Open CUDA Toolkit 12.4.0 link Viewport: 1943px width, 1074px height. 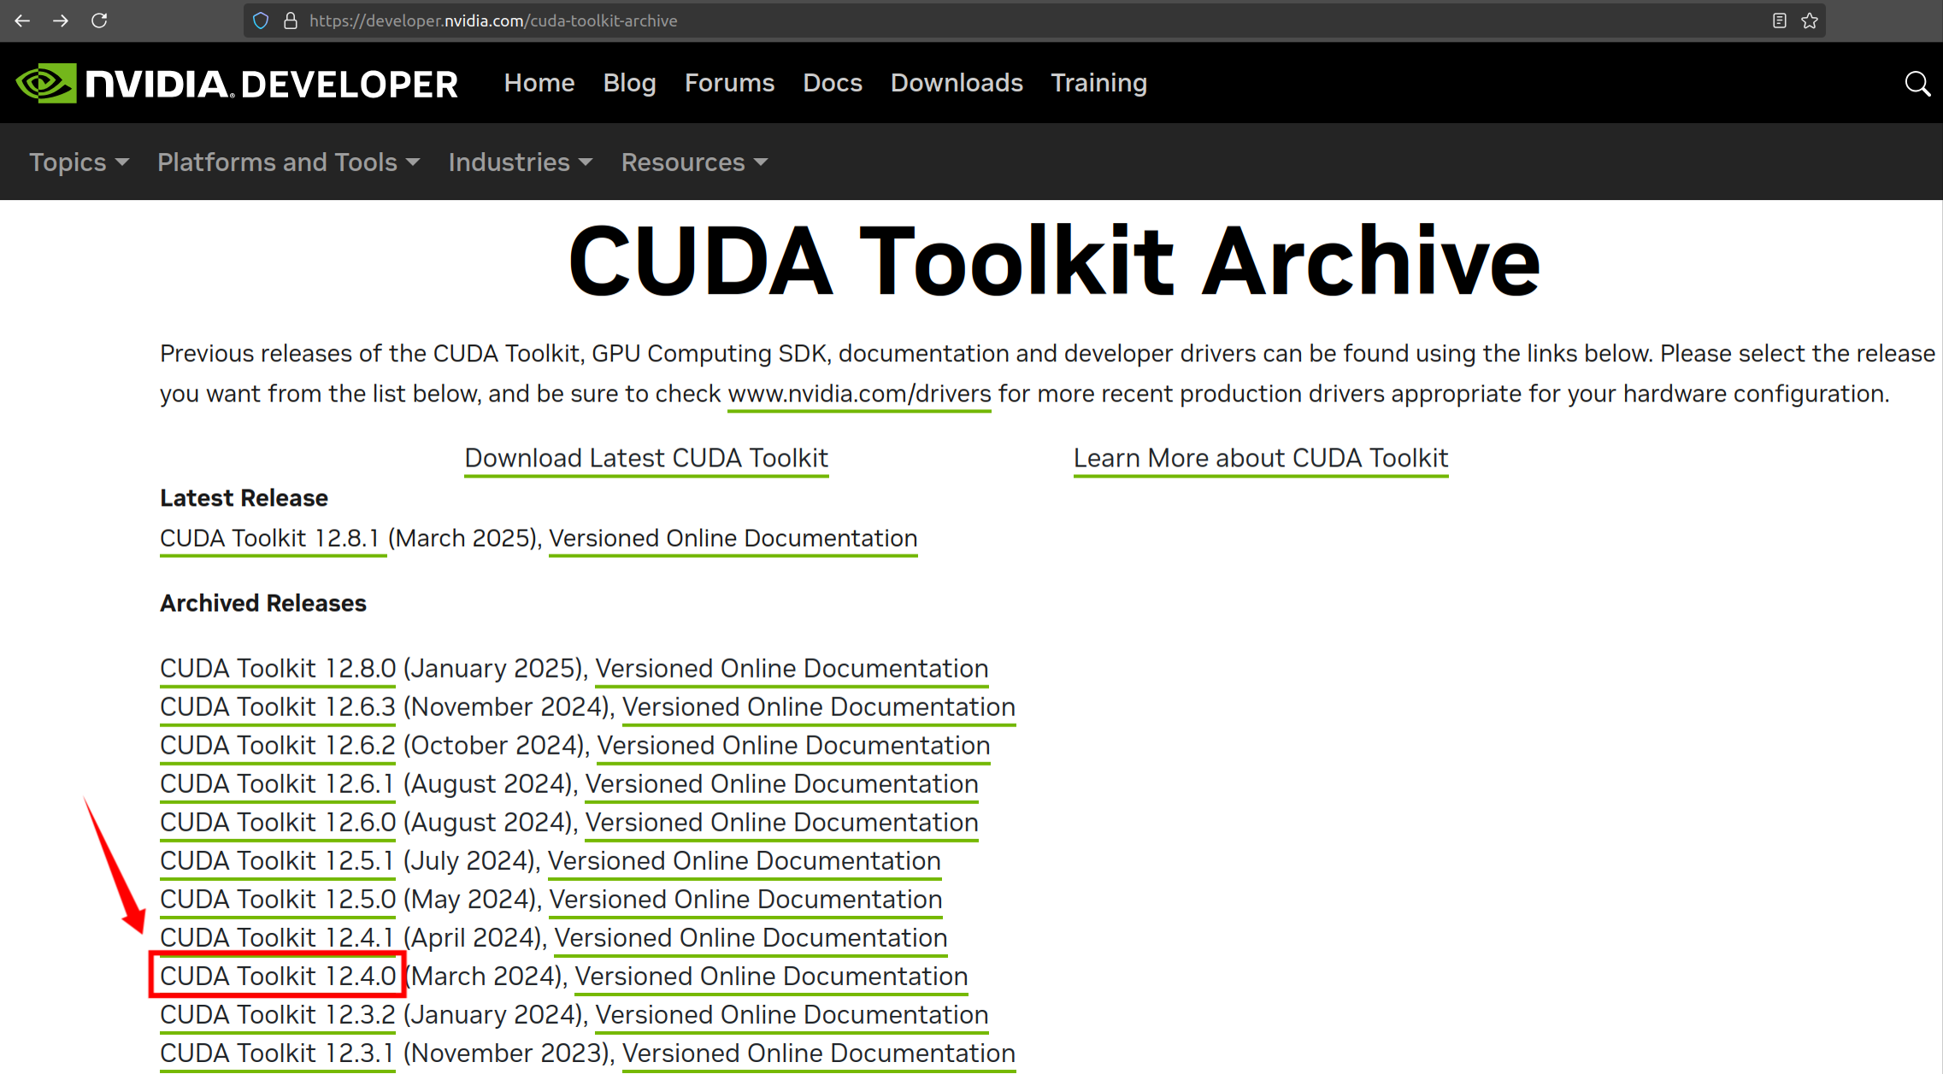(x=278, y=976)
